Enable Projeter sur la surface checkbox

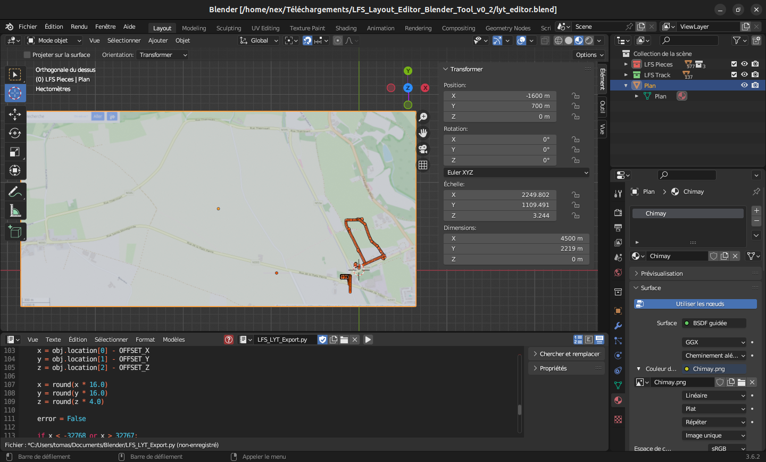tap(27, 55)
